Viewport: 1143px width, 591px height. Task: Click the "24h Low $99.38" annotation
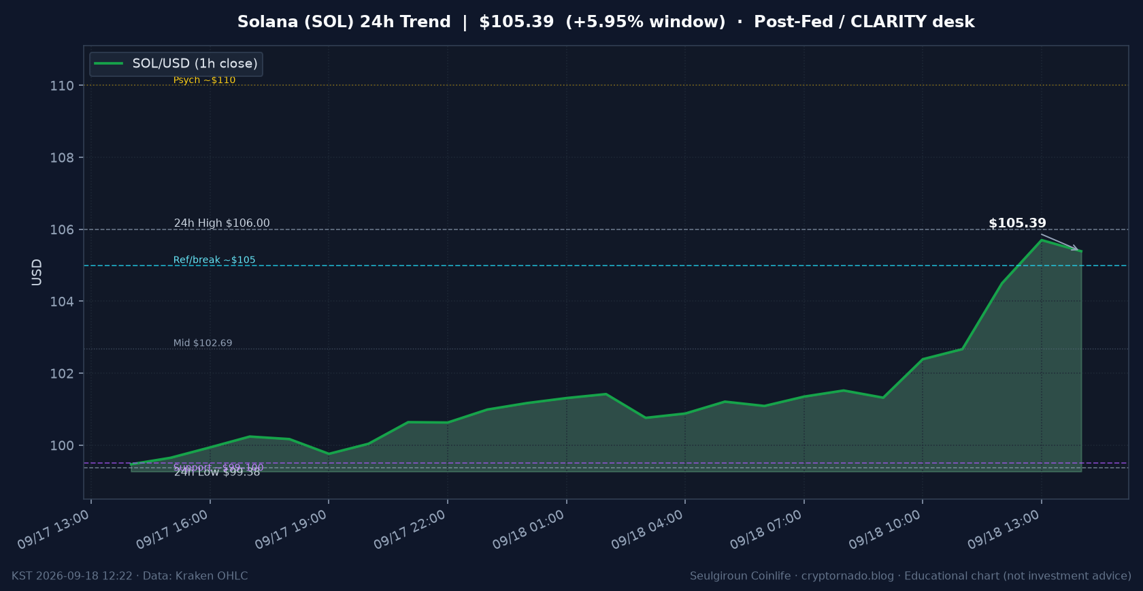coord(217,473)
